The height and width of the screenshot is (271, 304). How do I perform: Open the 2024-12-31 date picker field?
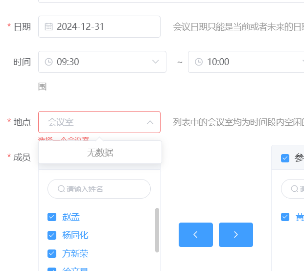[99, 27]
